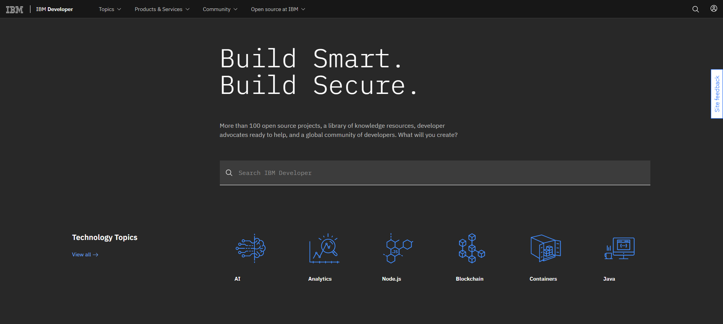
Task: Select the Analytics chart icon
Action: 324,248
